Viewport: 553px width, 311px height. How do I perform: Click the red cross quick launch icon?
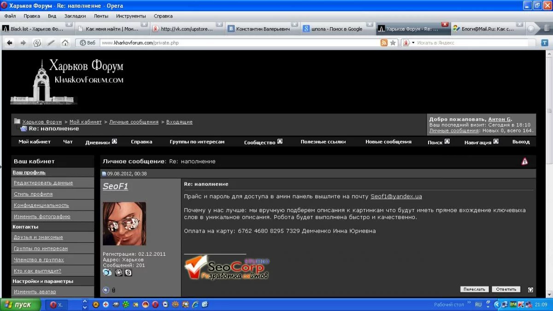pos(106,305)
